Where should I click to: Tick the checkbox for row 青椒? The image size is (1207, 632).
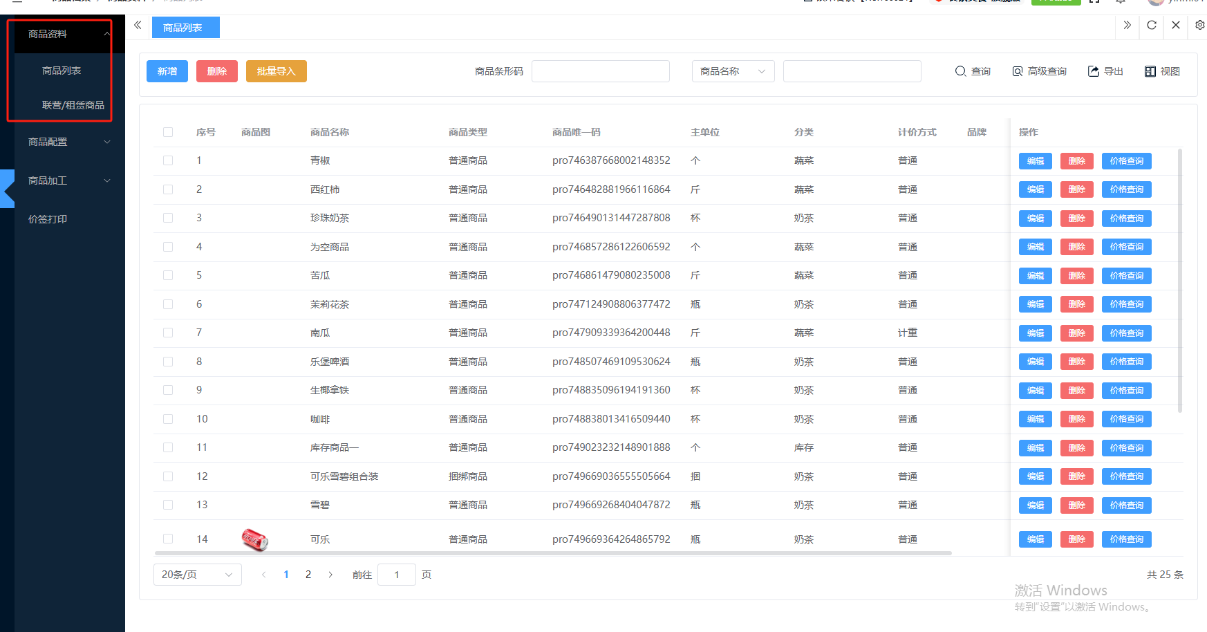168,160
